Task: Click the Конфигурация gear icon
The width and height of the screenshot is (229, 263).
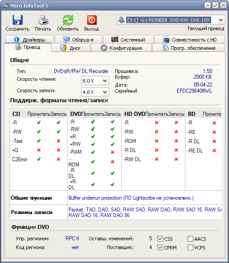Action: [x=104, y=48]
